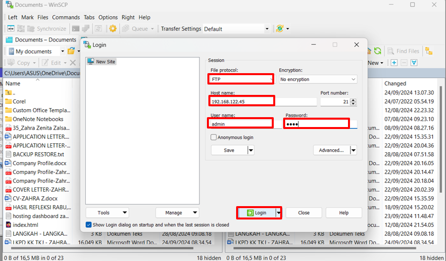Click the green Refresh icon in right panel
Image resolution: width=446 pixels, height=261 pixels.
tap(378, 51)
